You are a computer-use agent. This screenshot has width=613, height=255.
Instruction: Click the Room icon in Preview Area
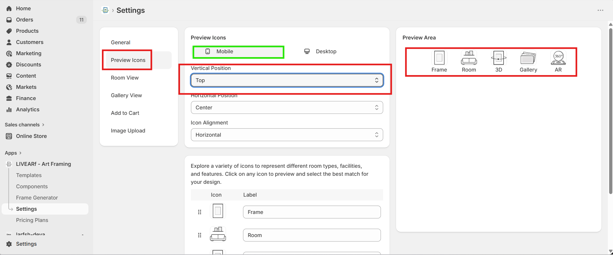coord(469,58)
